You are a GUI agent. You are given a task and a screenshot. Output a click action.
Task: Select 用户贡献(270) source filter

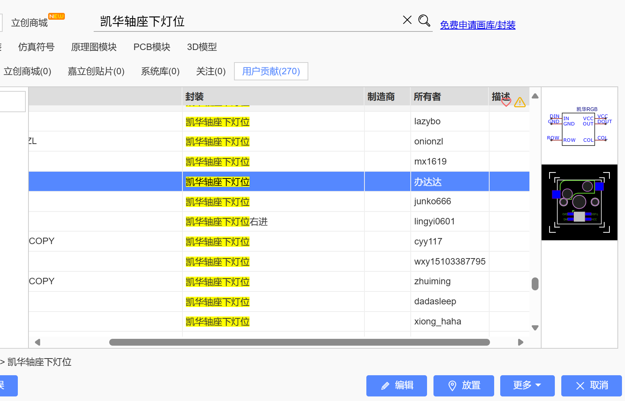pos(271,71)
